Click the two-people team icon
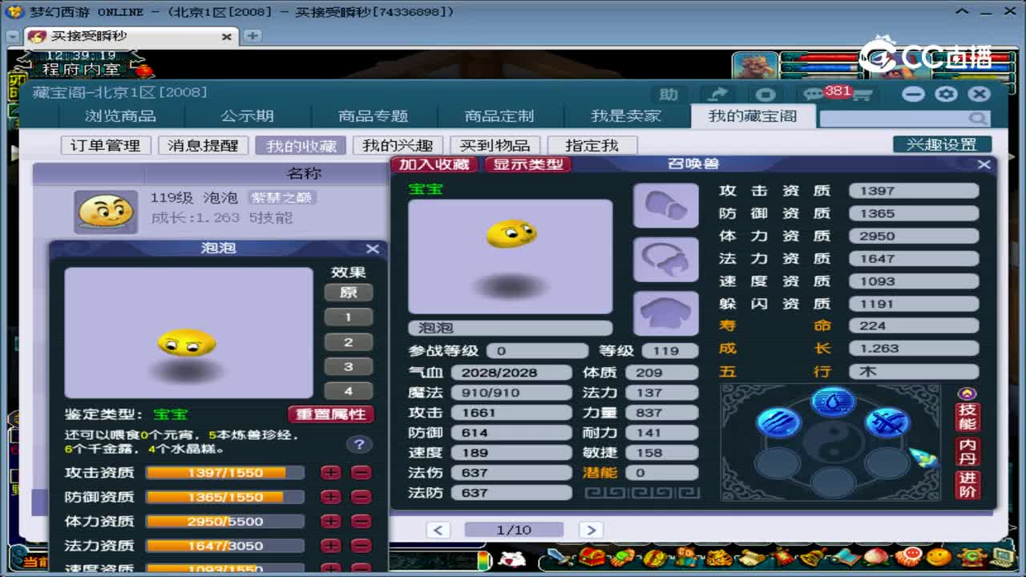Screen dimensions: 1026x577 688,557
